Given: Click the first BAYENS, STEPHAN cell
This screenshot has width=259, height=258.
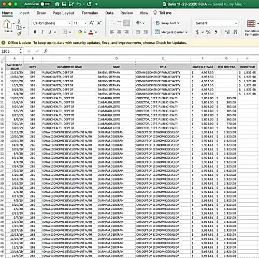Looking at the screenshot, I should click(116, 72).
